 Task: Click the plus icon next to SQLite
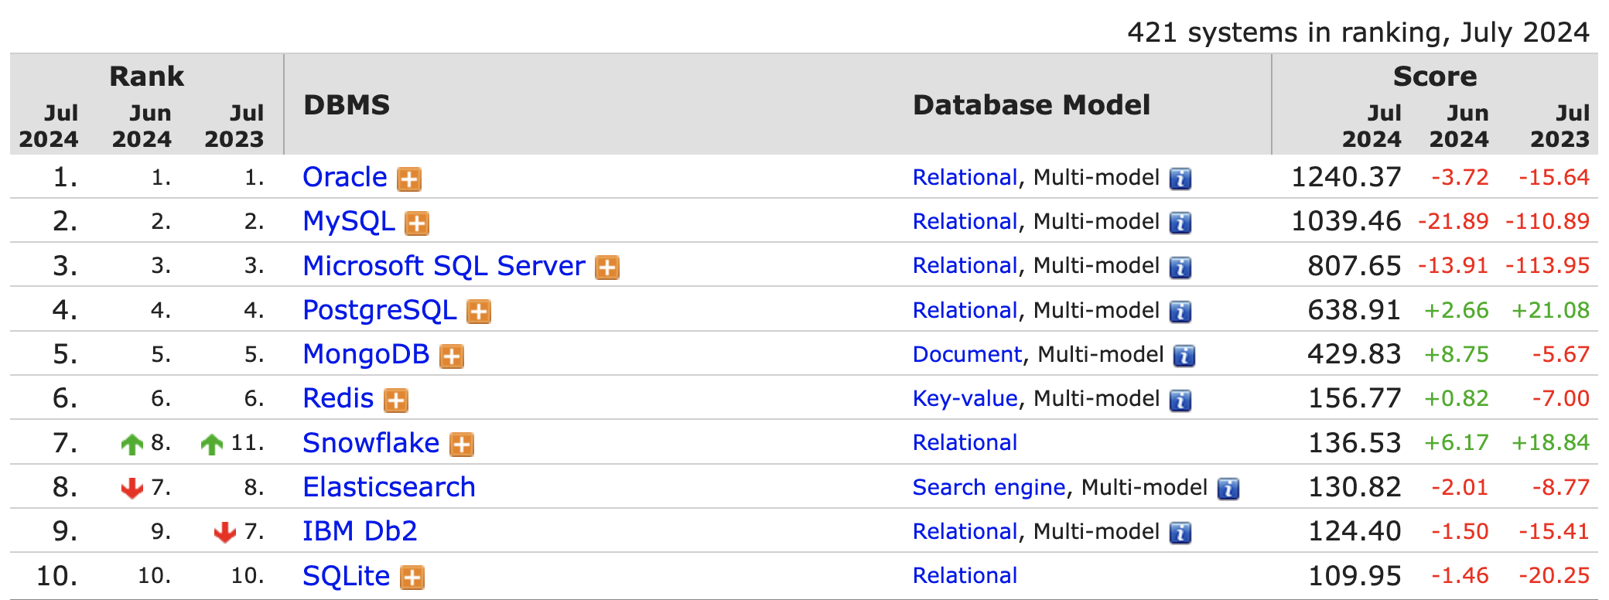(412, 578)
